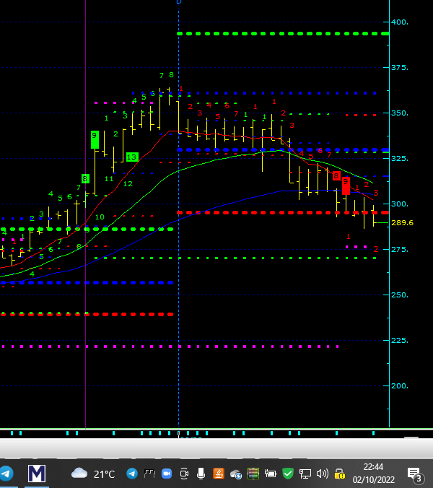Screen dimensions: 433x488
Task: Click the green countdown number 11
Action: click(109, 179)
